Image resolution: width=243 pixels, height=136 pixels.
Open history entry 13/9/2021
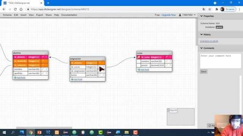pyautogui.click(x=209, y=41)
